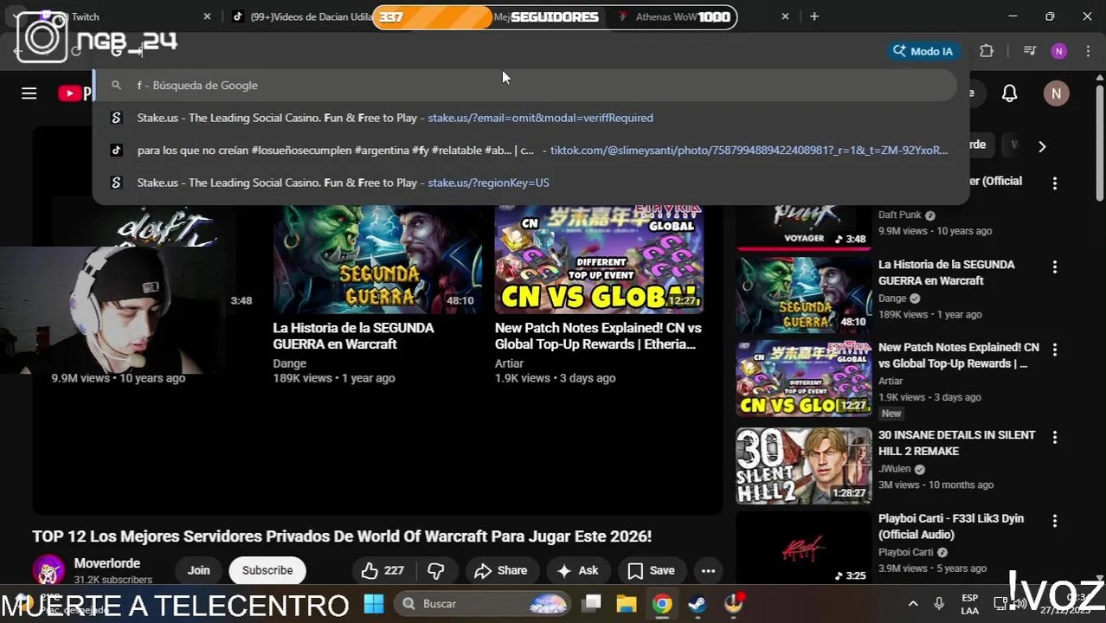Open Chrome profile avatar in toolbar

pyautogui.click(x=1058, y=51)
